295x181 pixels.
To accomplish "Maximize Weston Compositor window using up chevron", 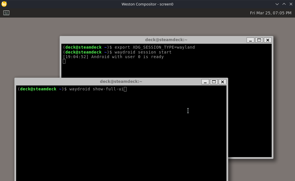I will point(284,4).
